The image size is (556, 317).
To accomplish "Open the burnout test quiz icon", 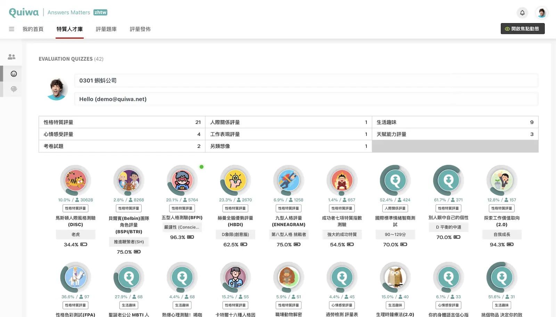I will (342, 277).
